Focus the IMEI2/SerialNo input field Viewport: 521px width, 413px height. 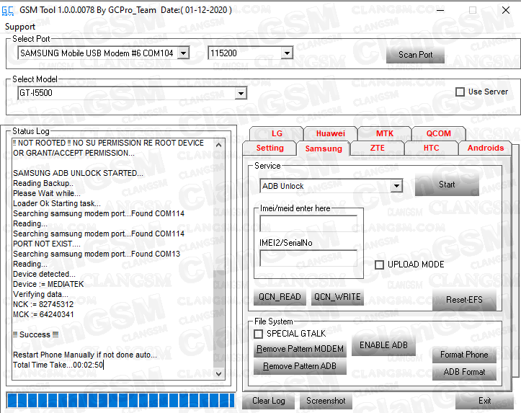click(308, 258)
